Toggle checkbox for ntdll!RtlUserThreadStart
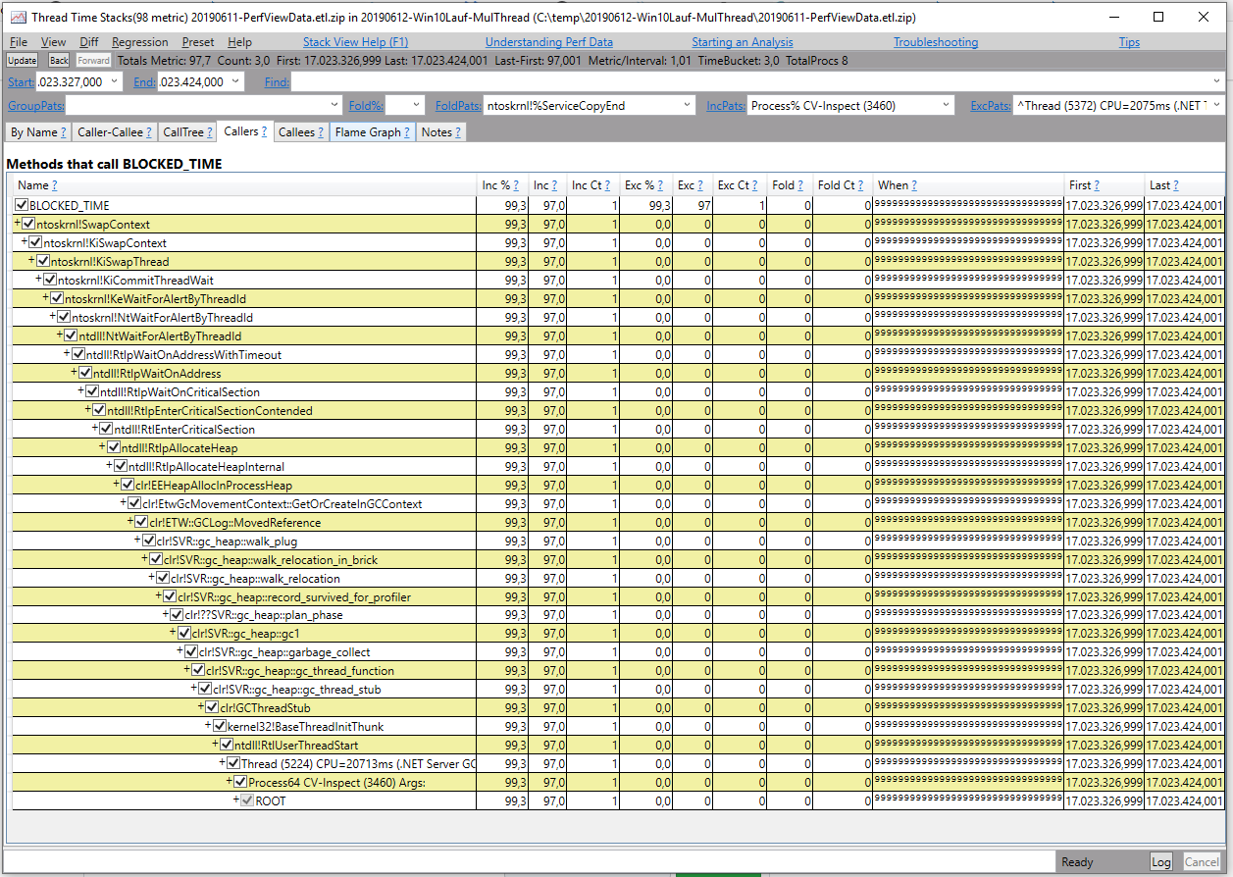 [227, 746]
